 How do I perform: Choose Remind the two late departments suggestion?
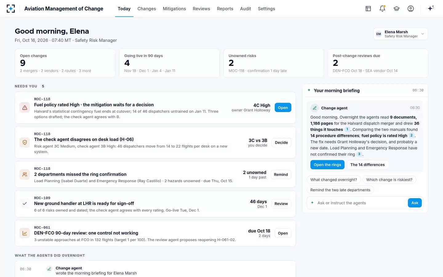tap(340, 190)
